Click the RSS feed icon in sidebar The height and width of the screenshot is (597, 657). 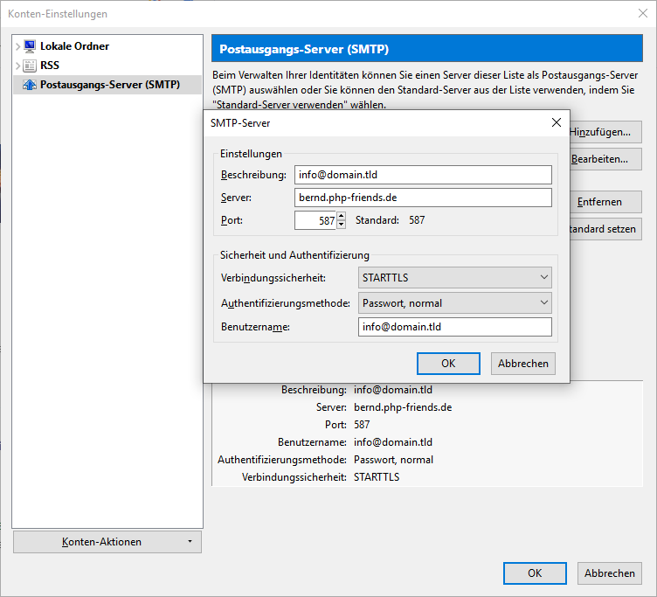click(x=30, y=66)
